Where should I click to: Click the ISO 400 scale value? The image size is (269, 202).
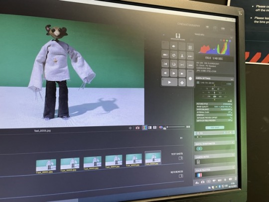coord(220,97)
